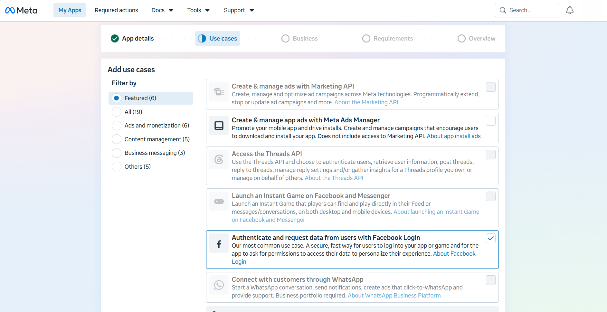The width and height of the screenshot is (607, 312).
Task: Check the WhatsApp use case box
Action: (491, 280)
